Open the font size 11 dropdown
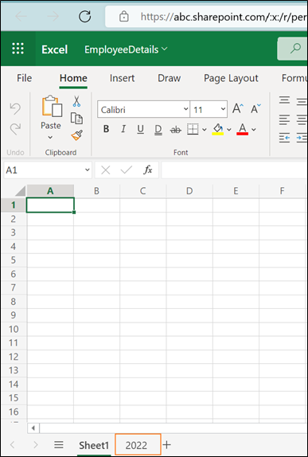The image size is (308, 457). pos(223,109)
